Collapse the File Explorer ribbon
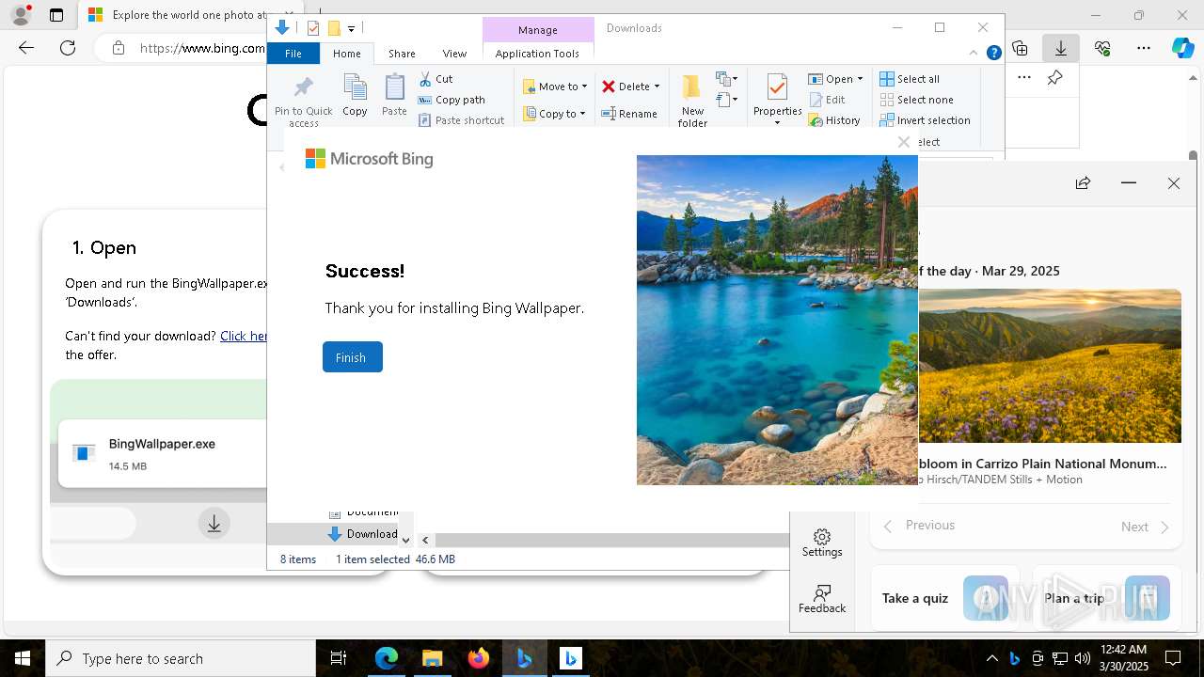This screenshot has height=677, width=1204. pyautogui.click(x=974, y=54)
